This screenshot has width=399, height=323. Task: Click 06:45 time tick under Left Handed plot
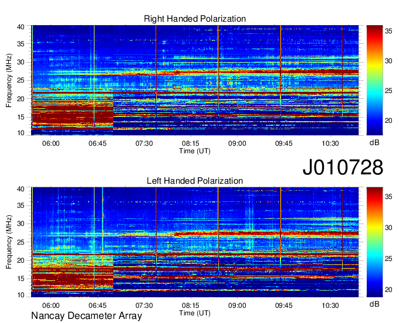[97, 305]
